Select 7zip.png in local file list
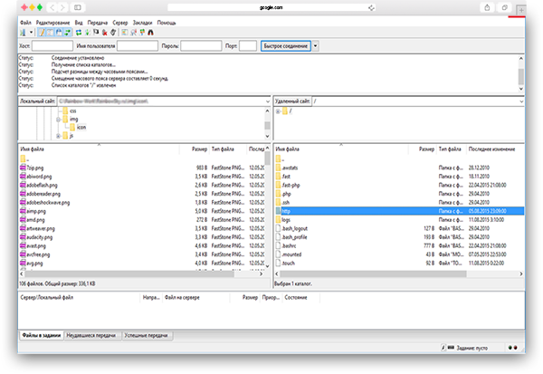 pos(32,168)
